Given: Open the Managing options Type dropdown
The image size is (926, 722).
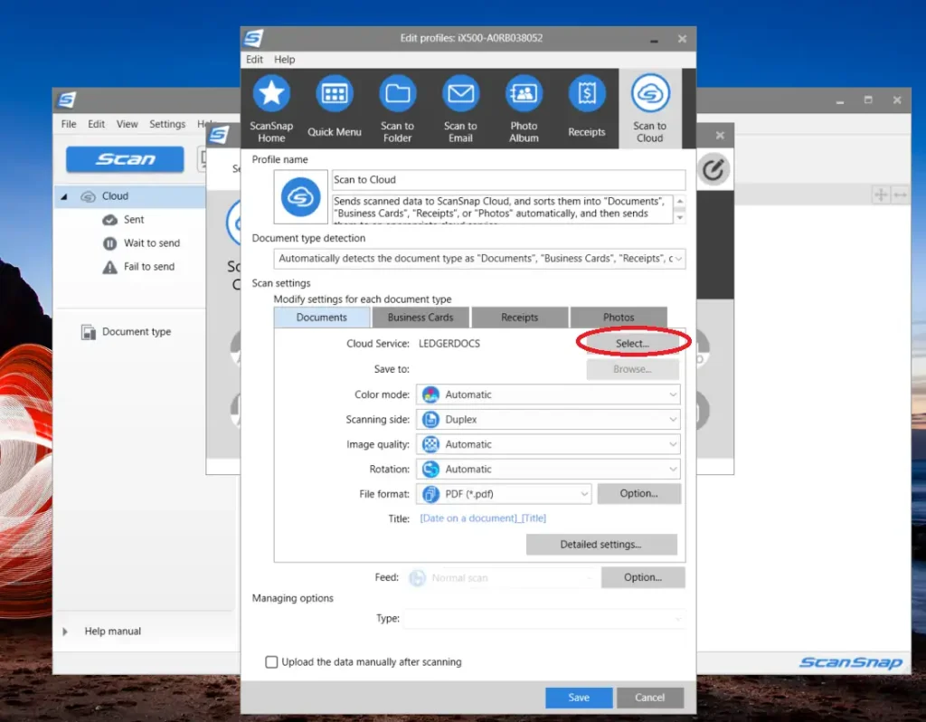Looking at the screenshot, I should [544, 619].
